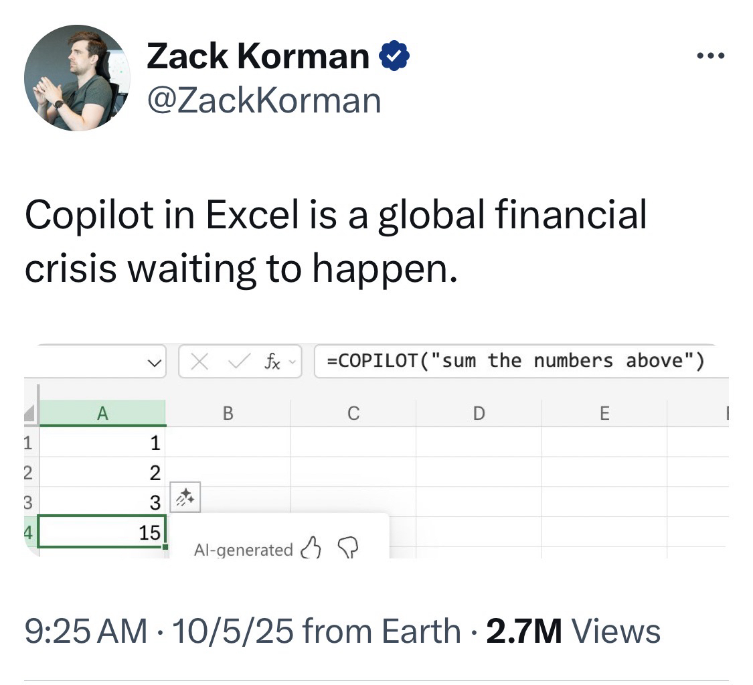Select column C header
This screenshot has height=685, width=753.
pos(353,414)
